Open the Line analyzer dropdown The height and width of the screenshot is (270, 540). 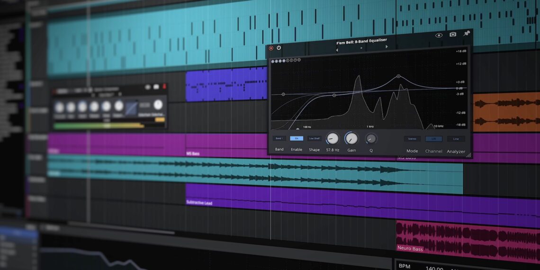(x=456, y=139)
